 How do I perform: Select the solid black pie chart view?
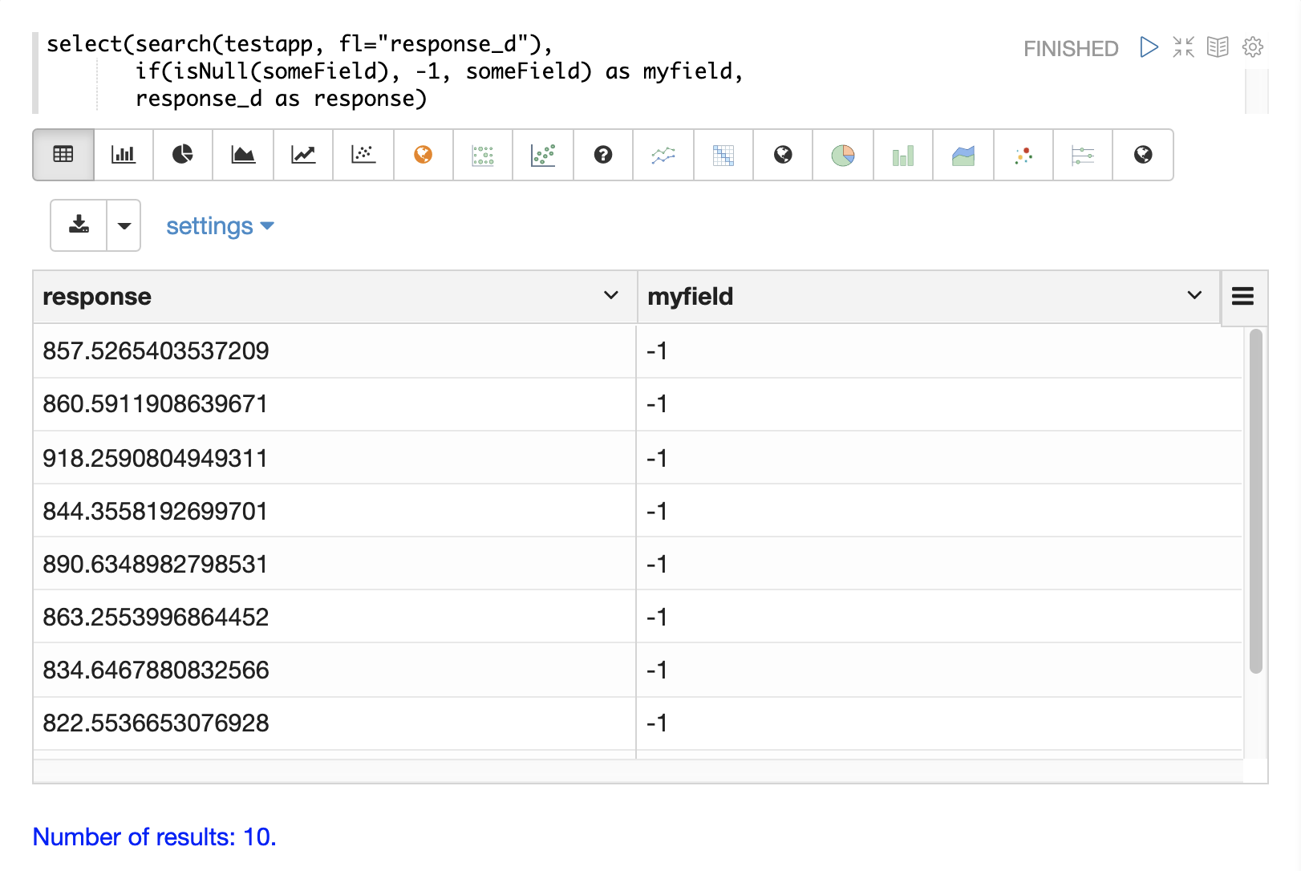183,155
